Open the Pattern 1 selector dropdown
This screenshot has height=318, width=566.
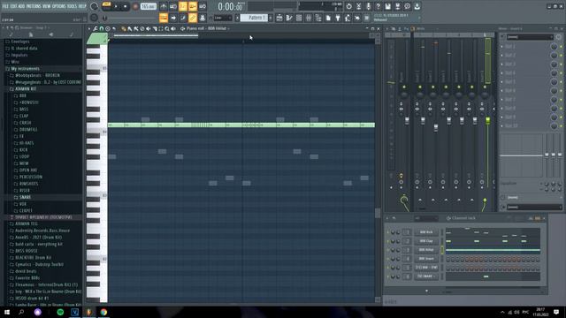[x=254, y=18]
